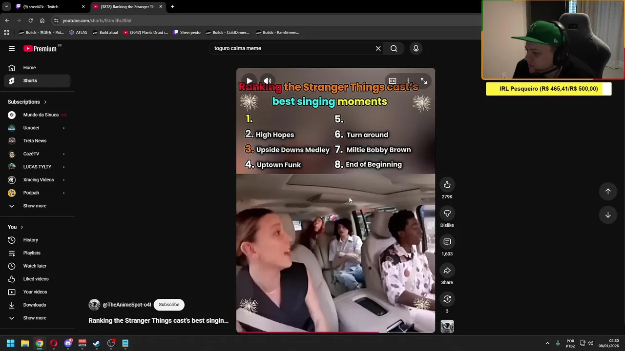The width and height of the screenshot is (625, 351).
Task: Open the comments for this Short
Action: tap(447, 242)
